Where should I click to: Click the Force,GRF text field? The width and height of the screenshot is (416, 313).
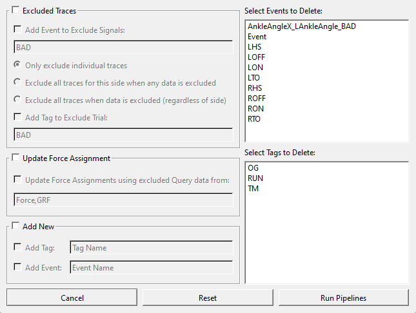(123, 200)
